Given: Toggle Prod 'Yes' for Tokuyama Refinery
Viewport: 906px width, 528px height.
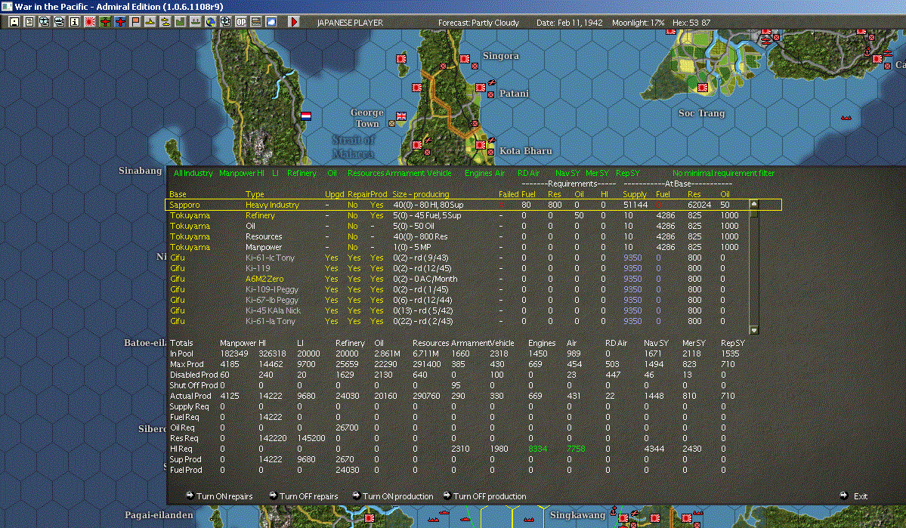Looking at the screenshot, I should (x=377, y=215).
